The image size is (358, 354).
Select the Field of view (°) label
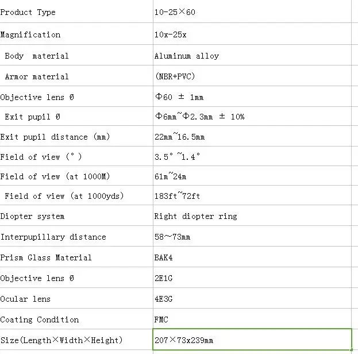pos(76,156)
